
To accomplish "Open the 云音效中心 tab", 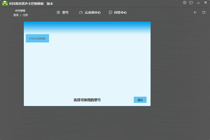I will 90,12.
